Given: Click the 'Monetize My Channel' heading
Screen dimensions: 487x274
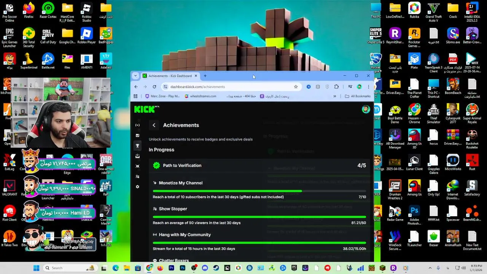Looking at the screenshot, I should tap(181, 183).
